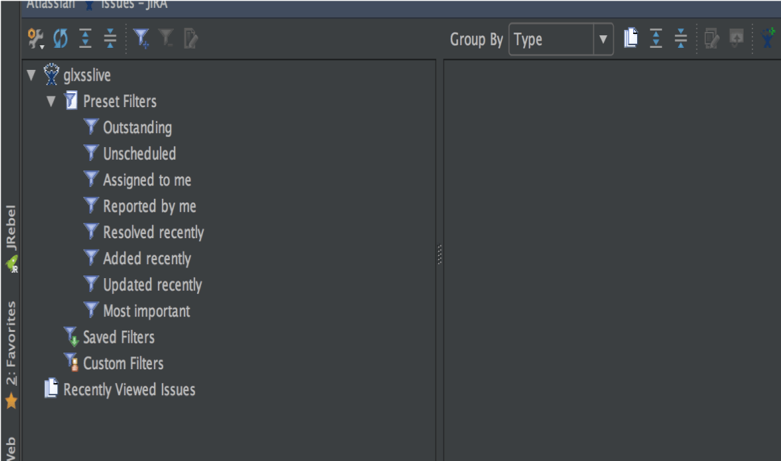Click the refresh icon in left toolbar
Image resolution: width=781 pixels, height=461 pixels.
(x=61, y=39)
